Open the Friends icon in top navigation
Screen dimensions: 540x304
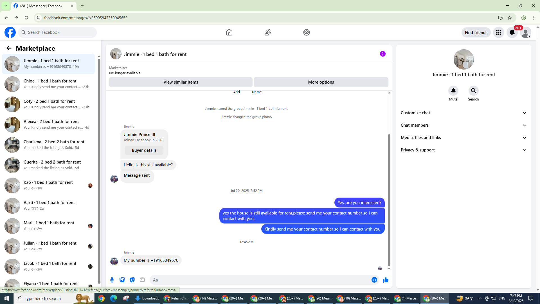(268, 32)
